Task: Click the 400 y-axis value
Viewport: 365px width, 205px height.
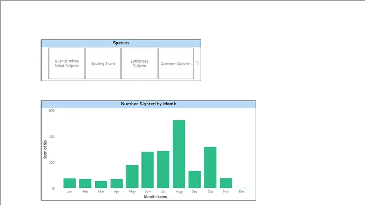Action: [52, 137]
